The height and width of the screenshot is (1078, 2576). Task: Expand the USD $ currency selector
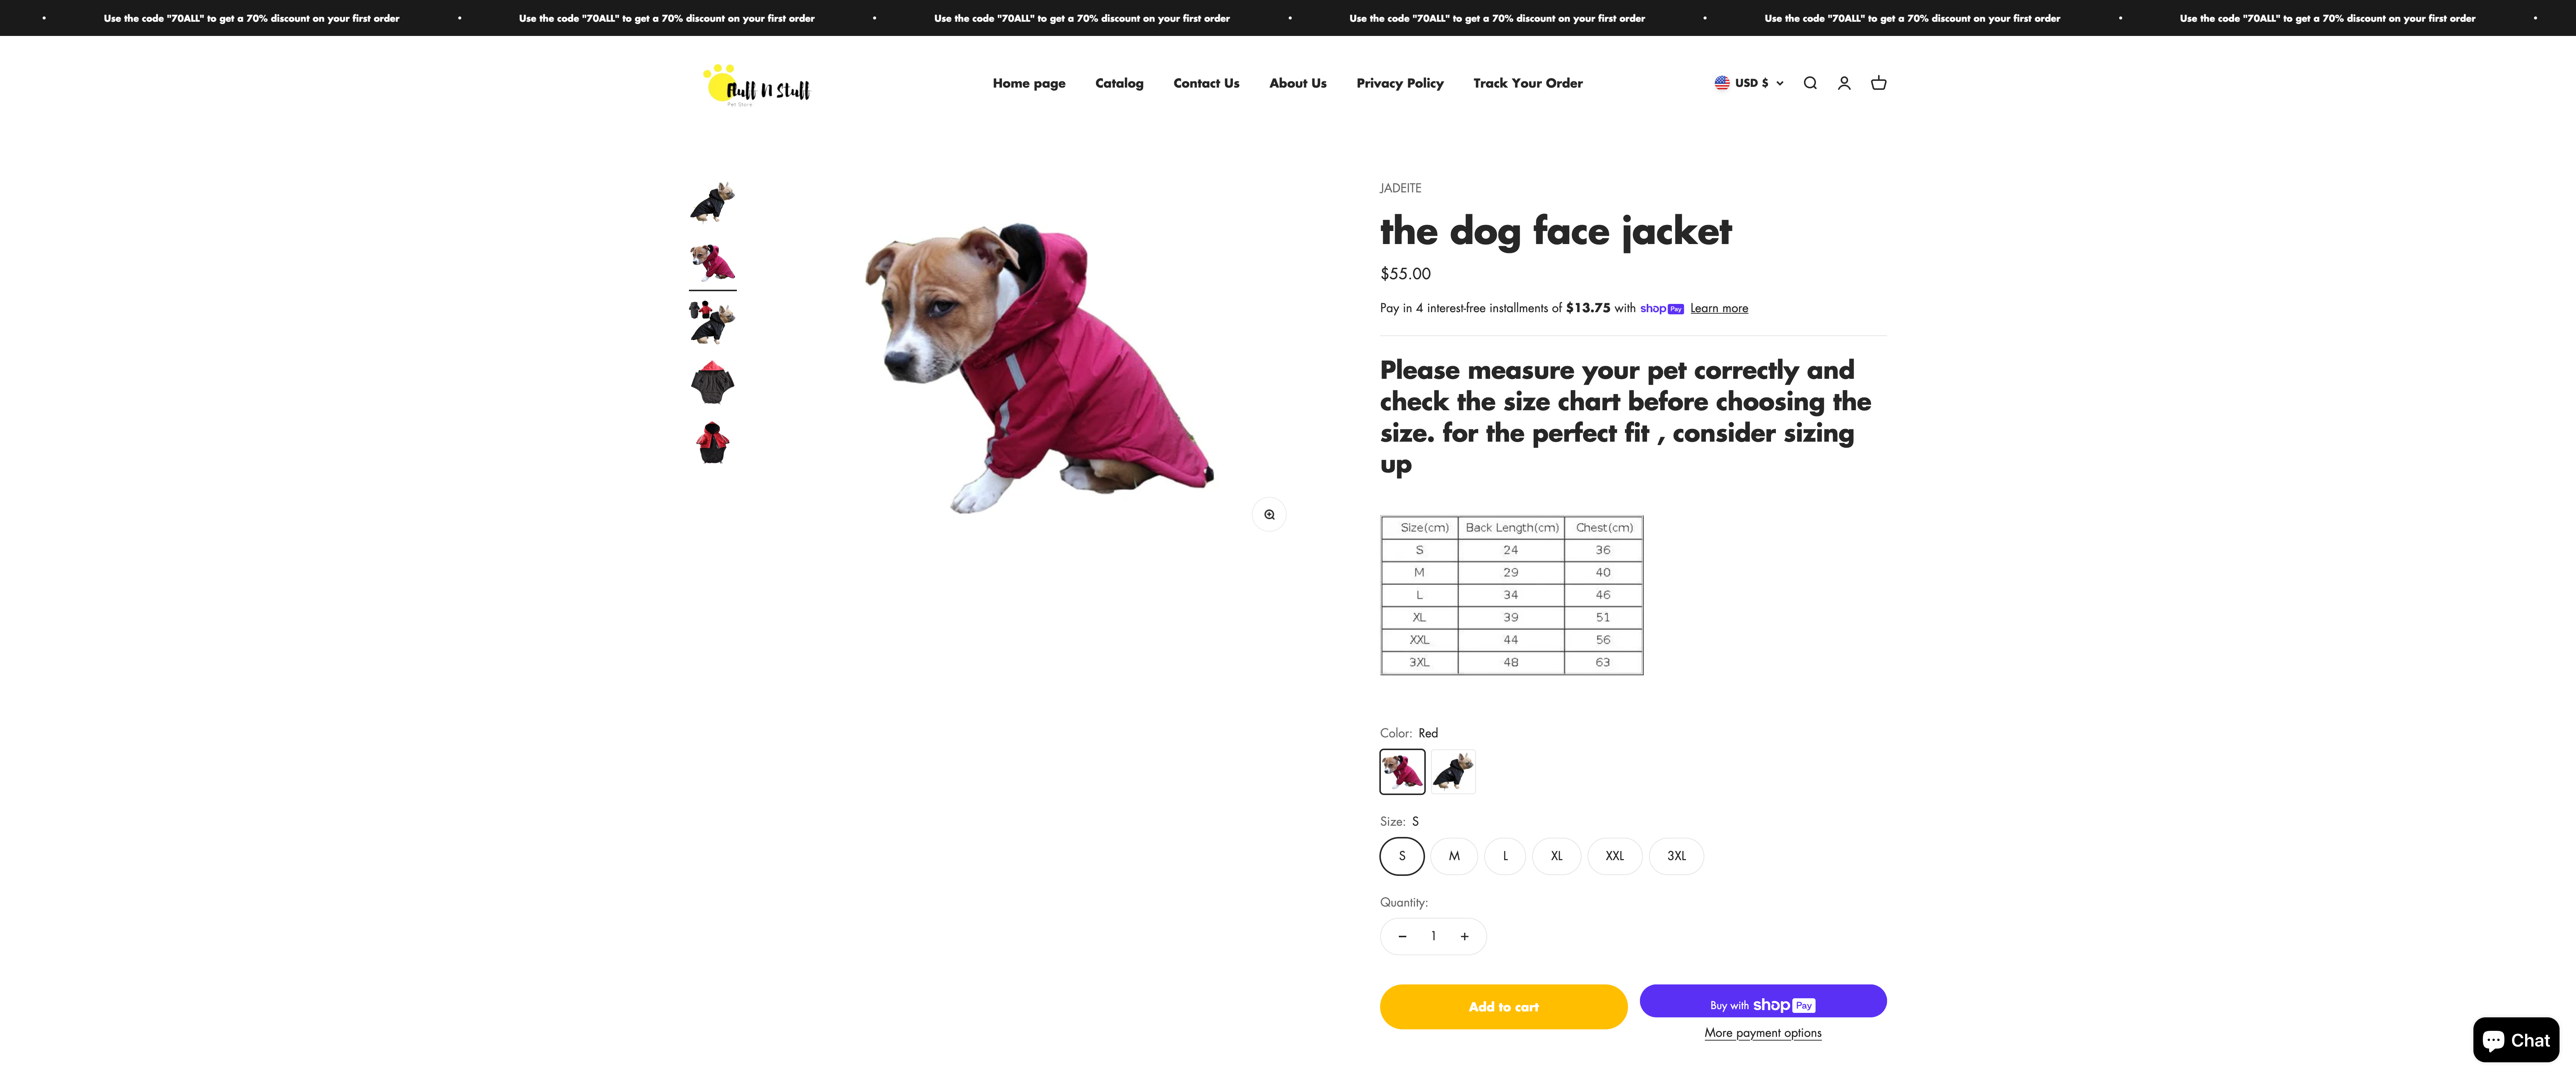(1749, 83)
